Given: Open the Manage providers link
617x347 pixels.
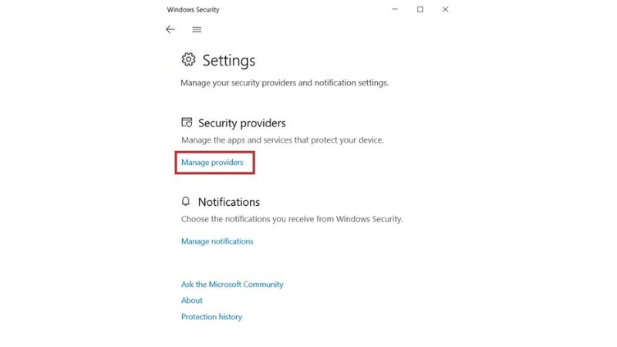Looking at the screenshot, I should click(213, 163).
